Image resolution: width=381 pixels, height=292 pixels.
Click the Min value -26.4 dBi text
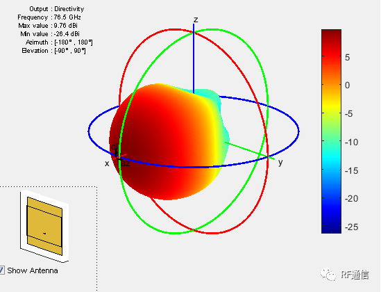50,34
